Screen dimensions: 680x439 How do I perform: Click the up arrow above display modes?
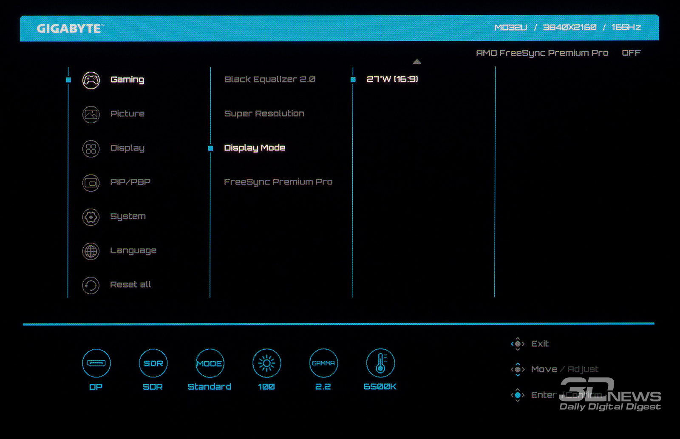click(x=417, y=62)
